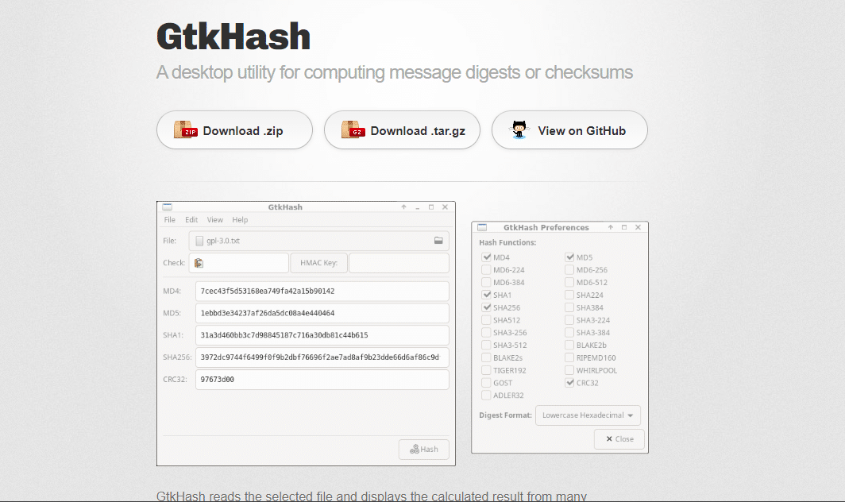Screen dimensions: 845x502
Task: Click the CRC32 digest output field
Action: (x=322, y=380)
